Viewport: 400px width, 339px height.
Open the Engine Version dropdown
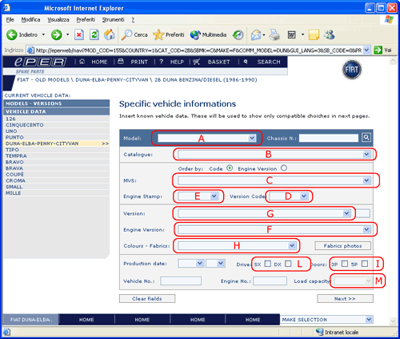[x=274, y=229]
